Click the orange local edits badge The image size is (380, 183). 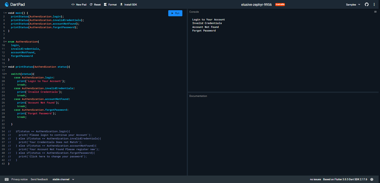pos(280,4)
